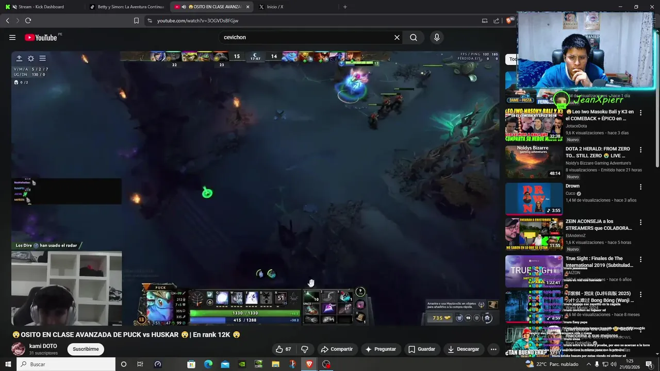Open the notification center icon
The height and width of the screenshot is (371, 660).
[649, 364]
